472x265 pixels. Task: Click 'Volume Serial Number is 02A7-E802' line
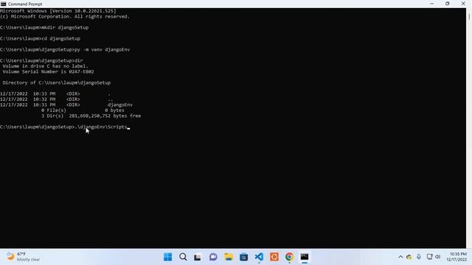(x=48, y=71)
